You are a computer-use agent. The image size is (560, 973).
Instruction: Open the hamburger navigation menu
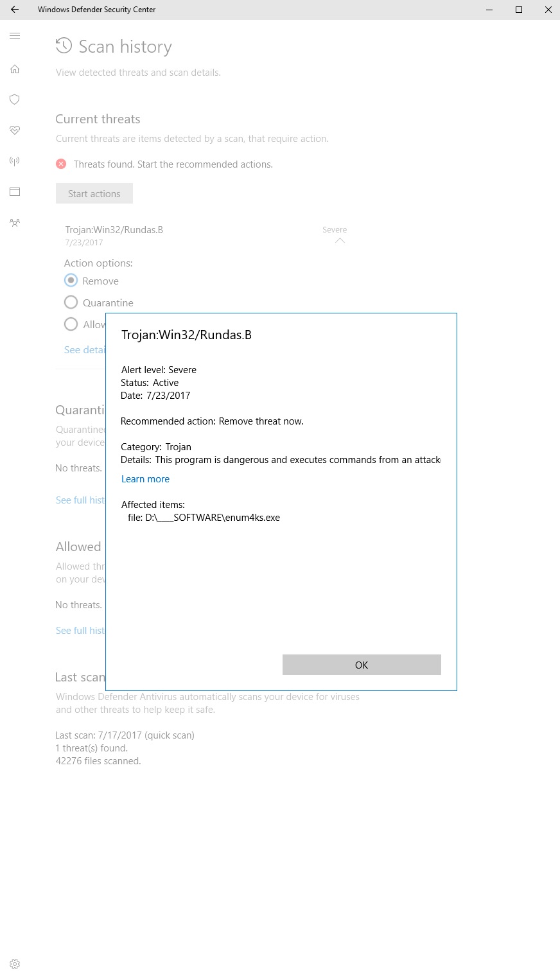pyautogui.click(x=15, y=36)
